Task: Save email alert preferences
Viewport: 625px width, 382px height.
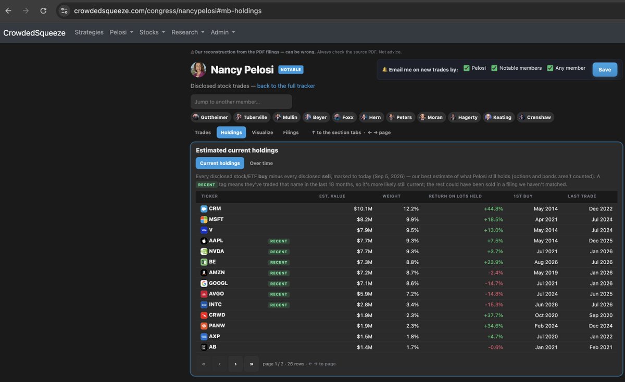Action: 605,69
